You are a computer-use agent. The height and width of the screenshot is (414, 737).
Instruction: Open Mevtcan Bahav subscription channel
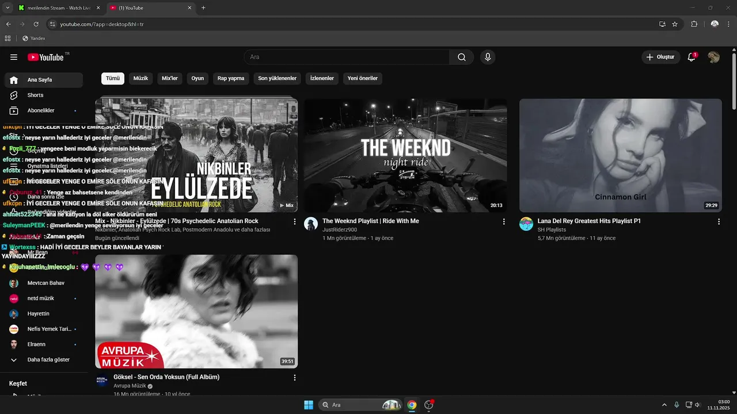click(x=44, y=283)
